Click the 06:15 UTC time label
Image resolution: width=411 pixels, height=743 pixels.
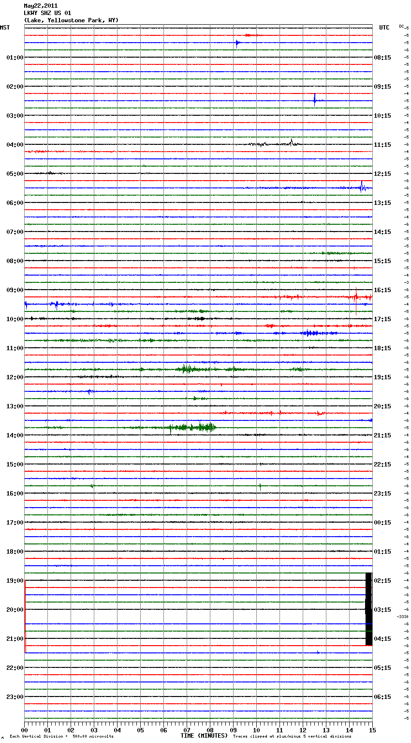coord(382,697)
